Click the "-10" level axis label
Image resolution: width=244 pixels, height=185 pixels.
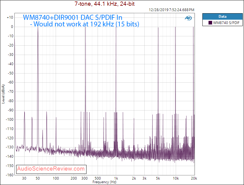coord(10,36)
